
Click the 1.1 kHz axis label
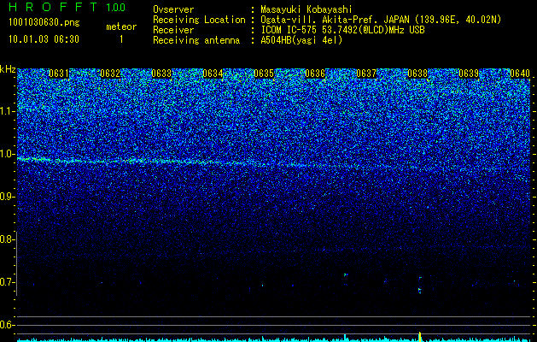8,111
